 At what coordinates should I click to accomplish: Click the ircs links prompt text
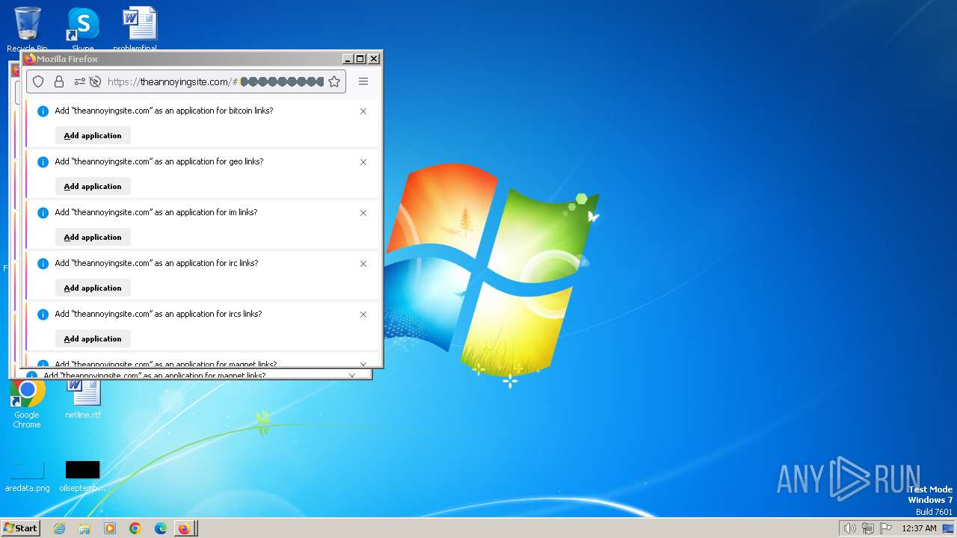coord(158,314)
